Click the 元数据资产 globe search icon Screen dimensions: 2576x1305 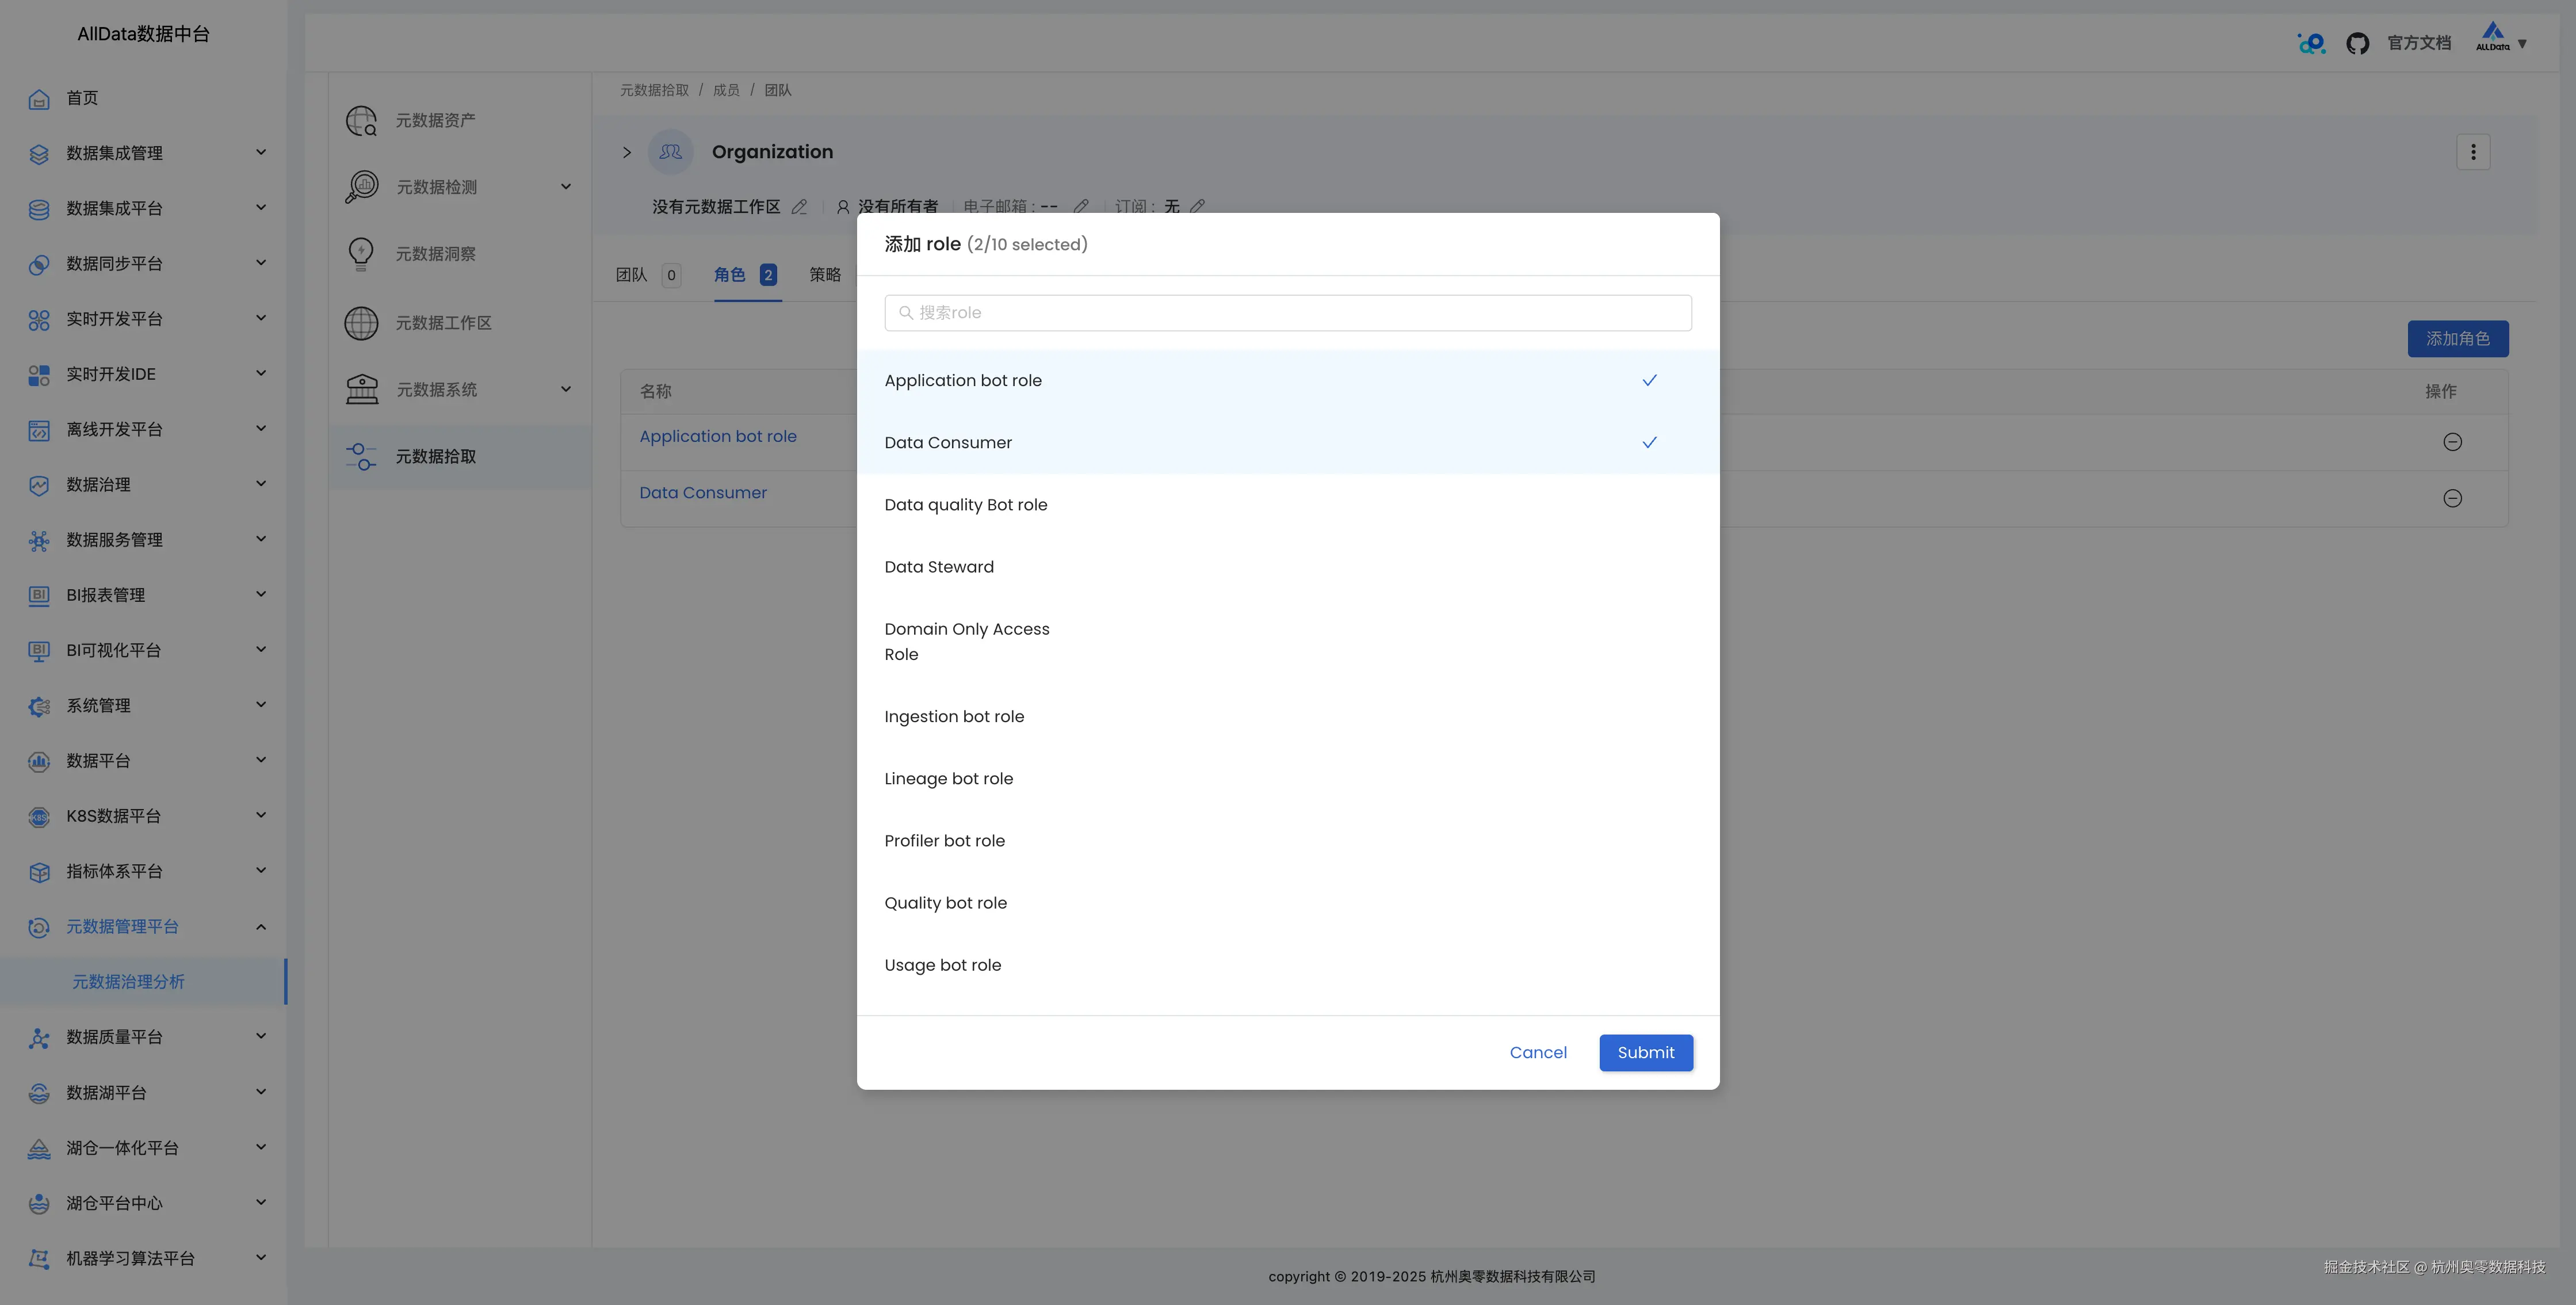361,121
